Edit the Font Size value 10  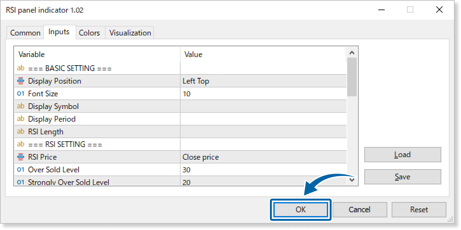tap(263, 94)
